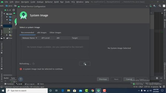166x93 pixels.
Task: Click the UTF-8 encoding indicator
Action: pyautogui.click(x=147, y=87)
